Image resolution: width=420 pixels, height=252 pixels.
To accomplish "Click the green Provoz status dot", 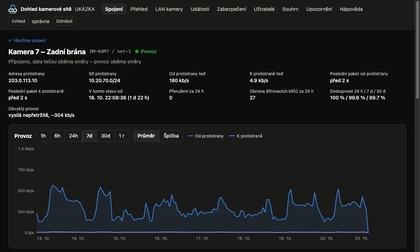I will pos(137,51).
